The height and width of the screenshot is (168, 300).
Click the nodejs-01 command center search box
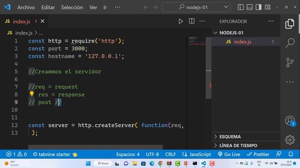196,7
